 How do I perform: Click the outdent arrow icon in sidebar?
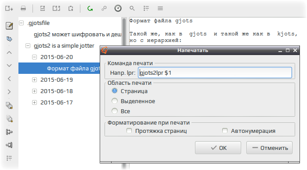click(9, 132)
